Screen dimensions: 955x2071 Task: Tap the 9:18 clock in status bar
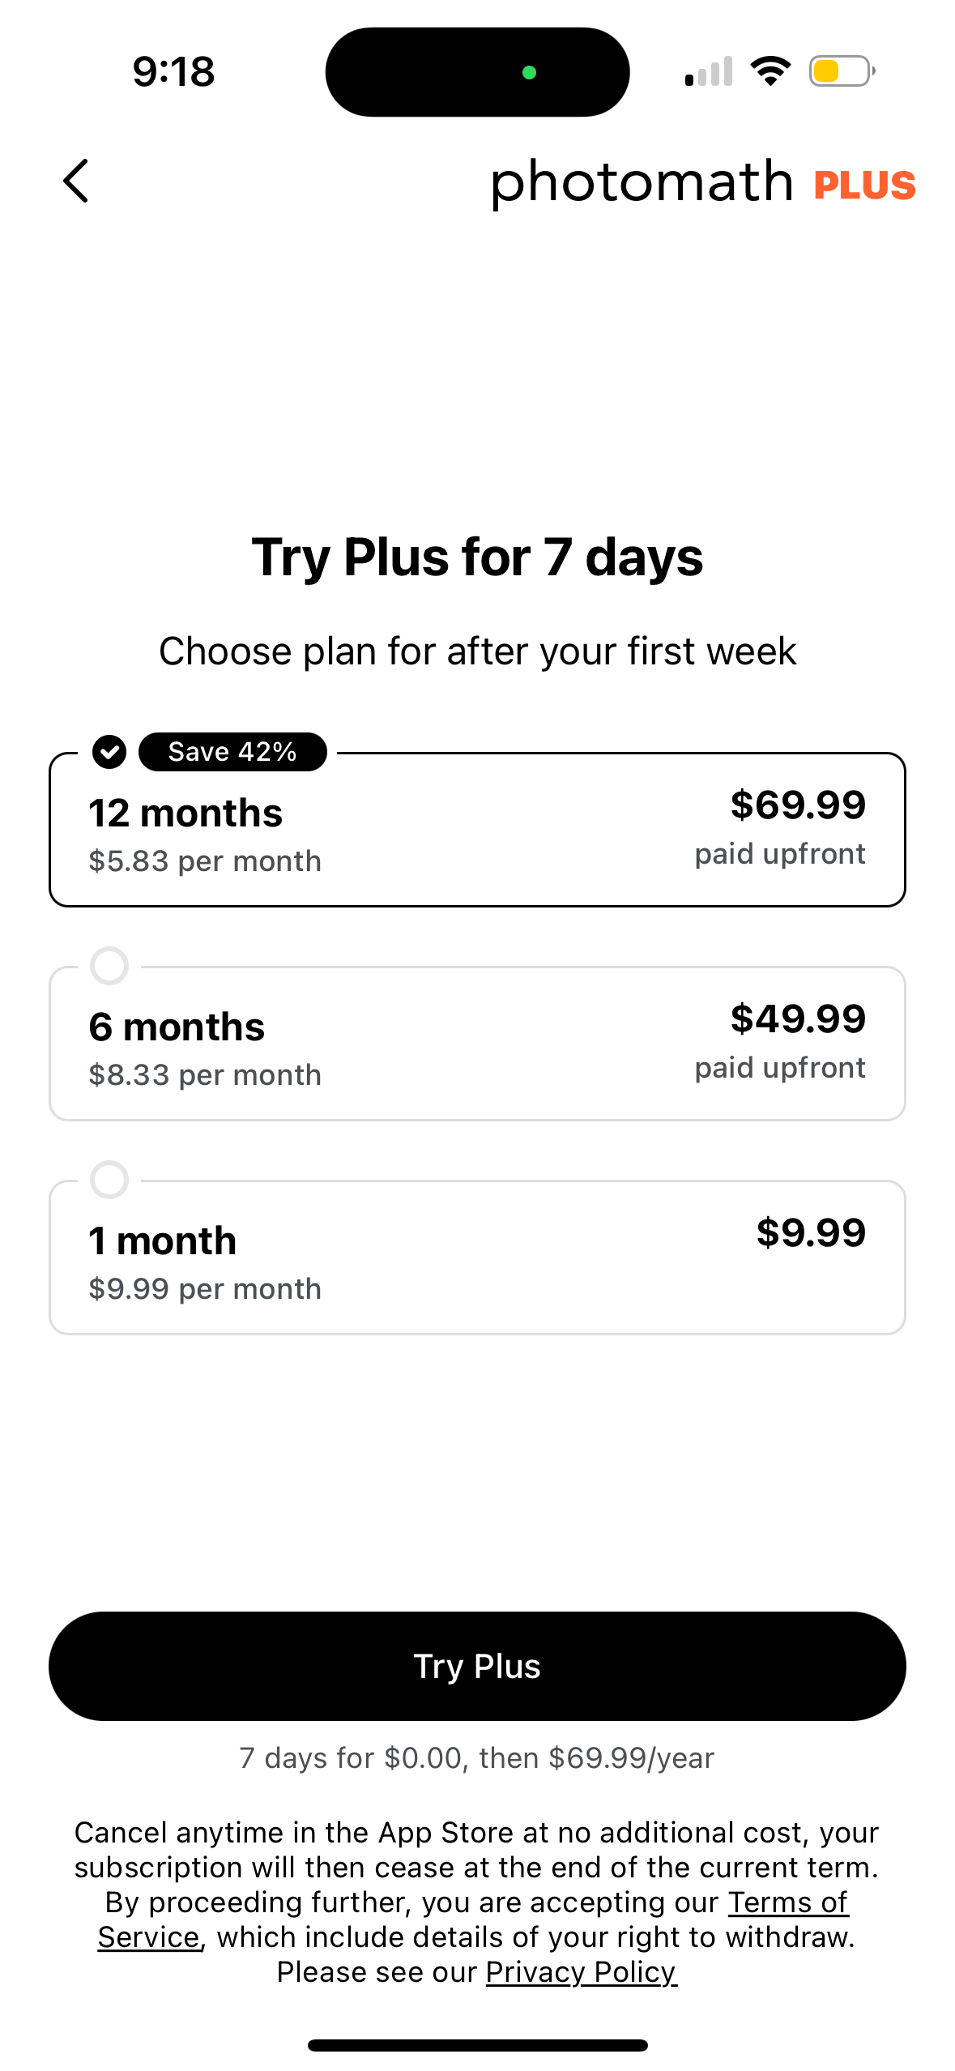click(173, 71)
